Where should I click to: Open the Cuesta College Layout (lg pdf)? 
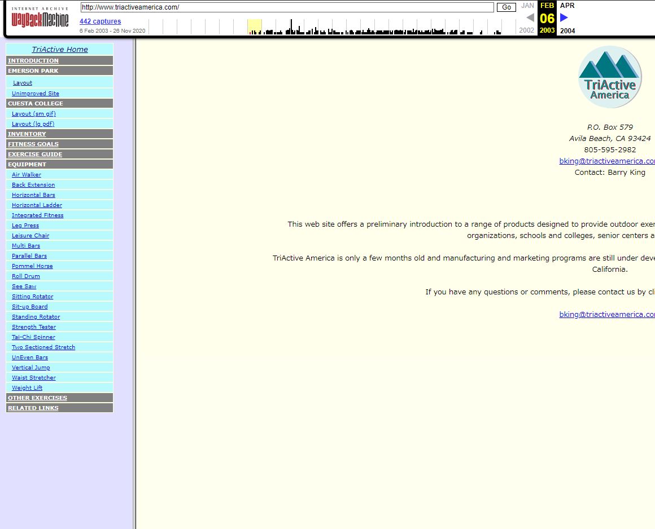[x=33, y=124]
